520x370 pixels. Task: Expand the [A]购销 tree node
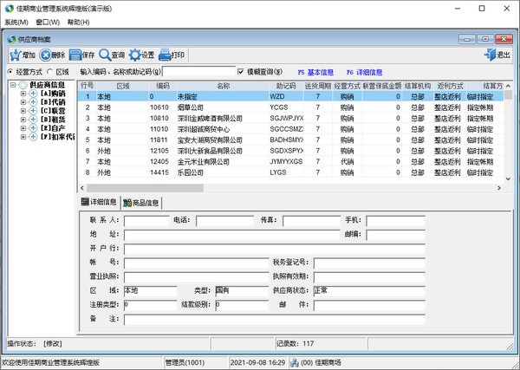coord(23,94)
